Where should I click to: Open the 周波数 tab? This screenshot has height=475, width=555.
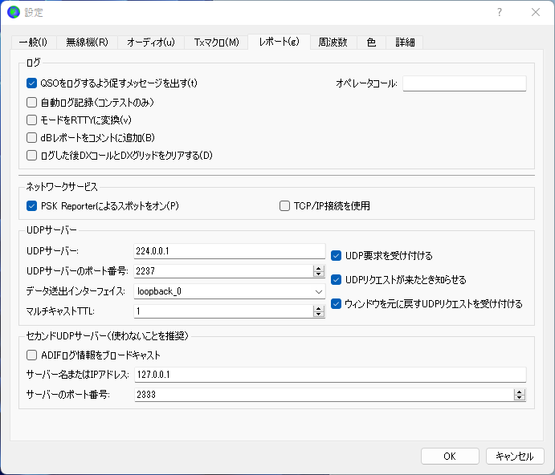coord(333,43)
